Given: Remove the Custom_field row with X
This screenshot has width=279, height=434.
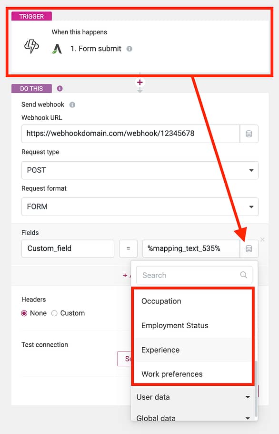Looking at the screenshot, I should tap(262, 239).
